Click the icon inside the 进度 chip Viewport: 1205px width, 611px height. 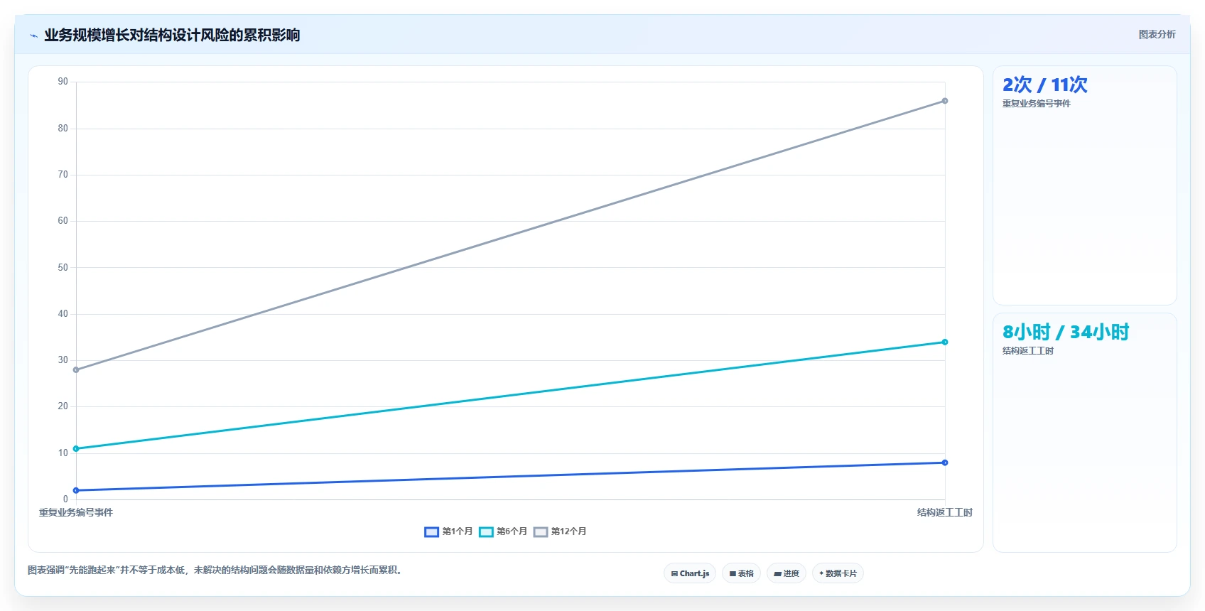(x=777, y=573)
